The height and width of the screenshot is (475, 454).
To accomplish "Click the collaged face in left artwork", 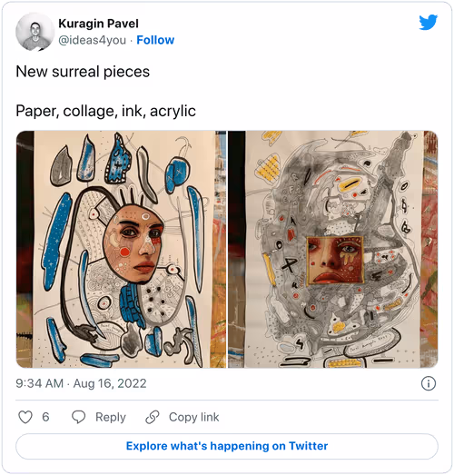I will (x=133, y=244).
